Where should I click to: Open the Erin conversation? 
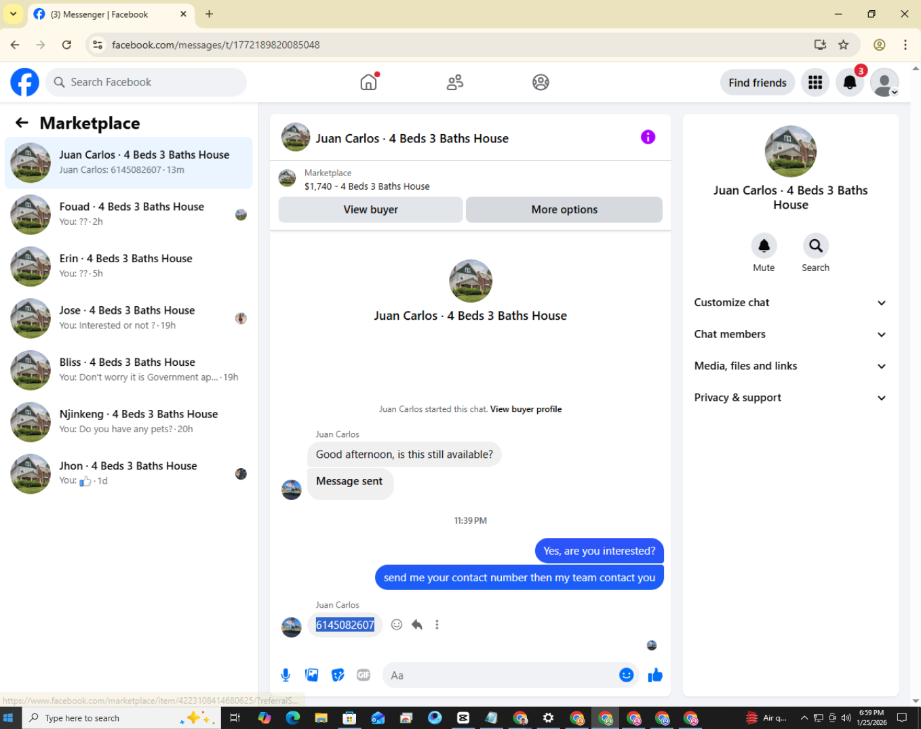coord(129,266)
